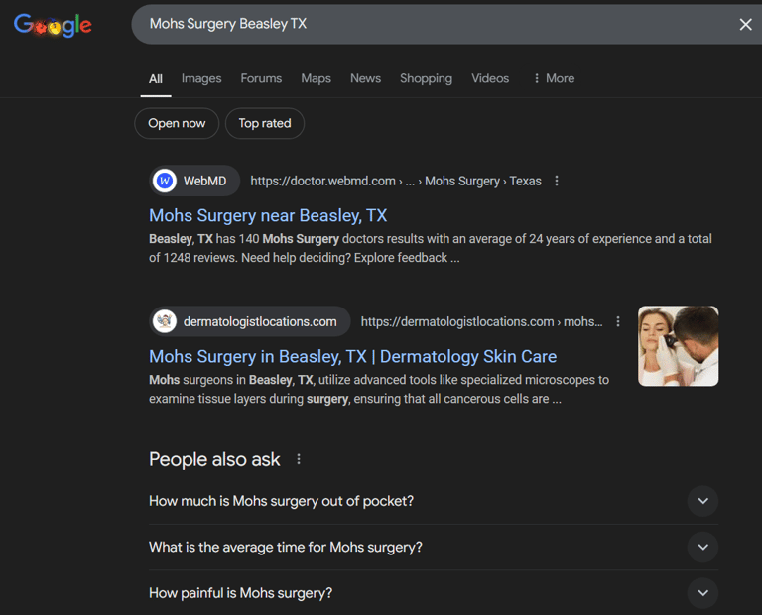The height and width of the screenshot is (615, 762).
Task: Click the People also ask heading
Action: click(214, 459)
